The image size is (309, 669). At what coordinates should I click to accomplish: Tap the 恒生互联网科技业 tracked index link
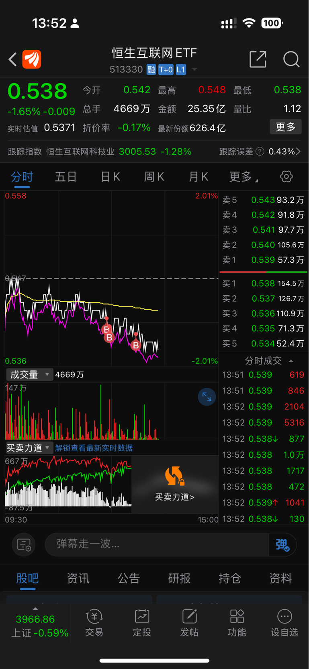pyautogui.click(x=80, y=151)
